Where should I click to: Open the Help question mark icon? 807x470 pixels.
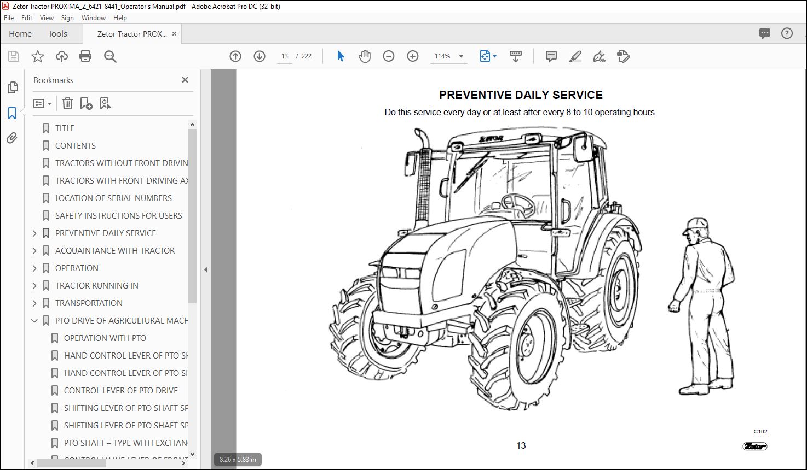(787, 33)
